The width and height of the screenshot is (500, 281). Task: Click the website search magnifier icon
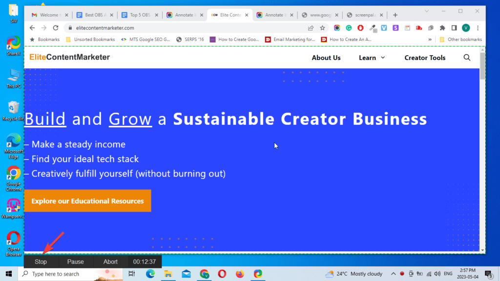(467, 58)
